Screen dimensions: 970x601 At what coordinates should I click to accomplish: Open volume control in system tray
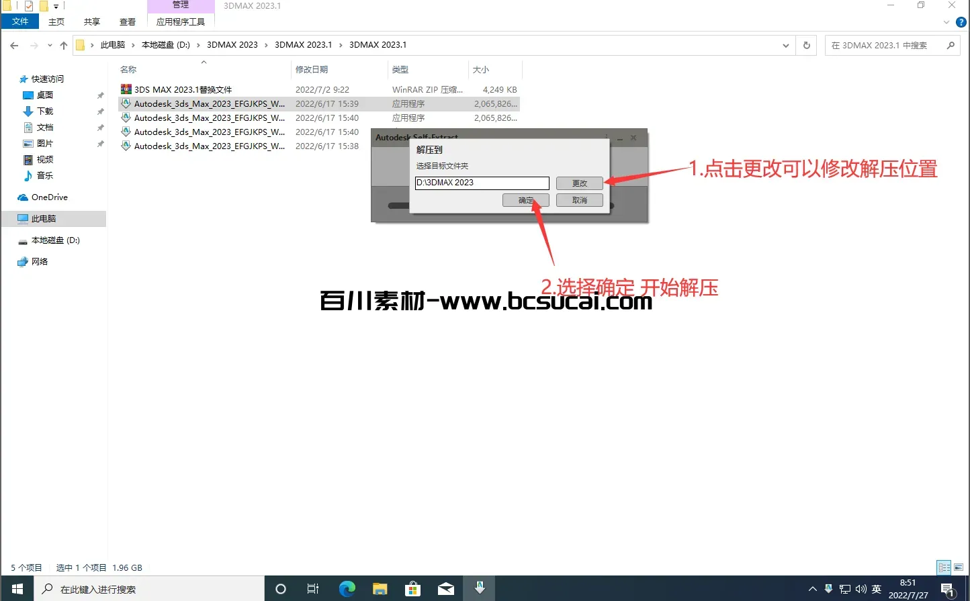[x=861, y=589]
